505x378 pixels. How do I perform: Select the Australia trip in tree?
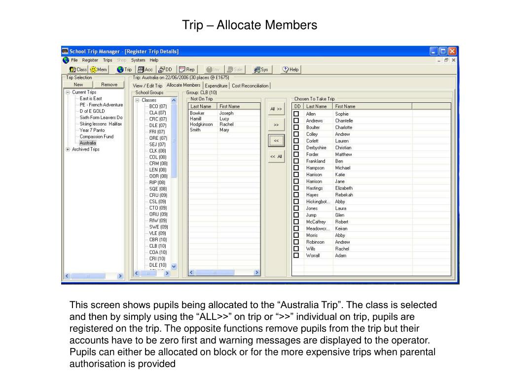click(x=88, y=143)
